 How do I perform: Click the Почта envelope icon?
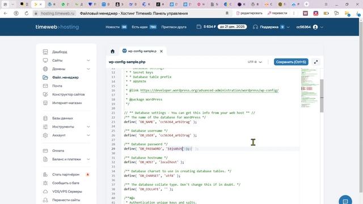click(x=45, y=86)
